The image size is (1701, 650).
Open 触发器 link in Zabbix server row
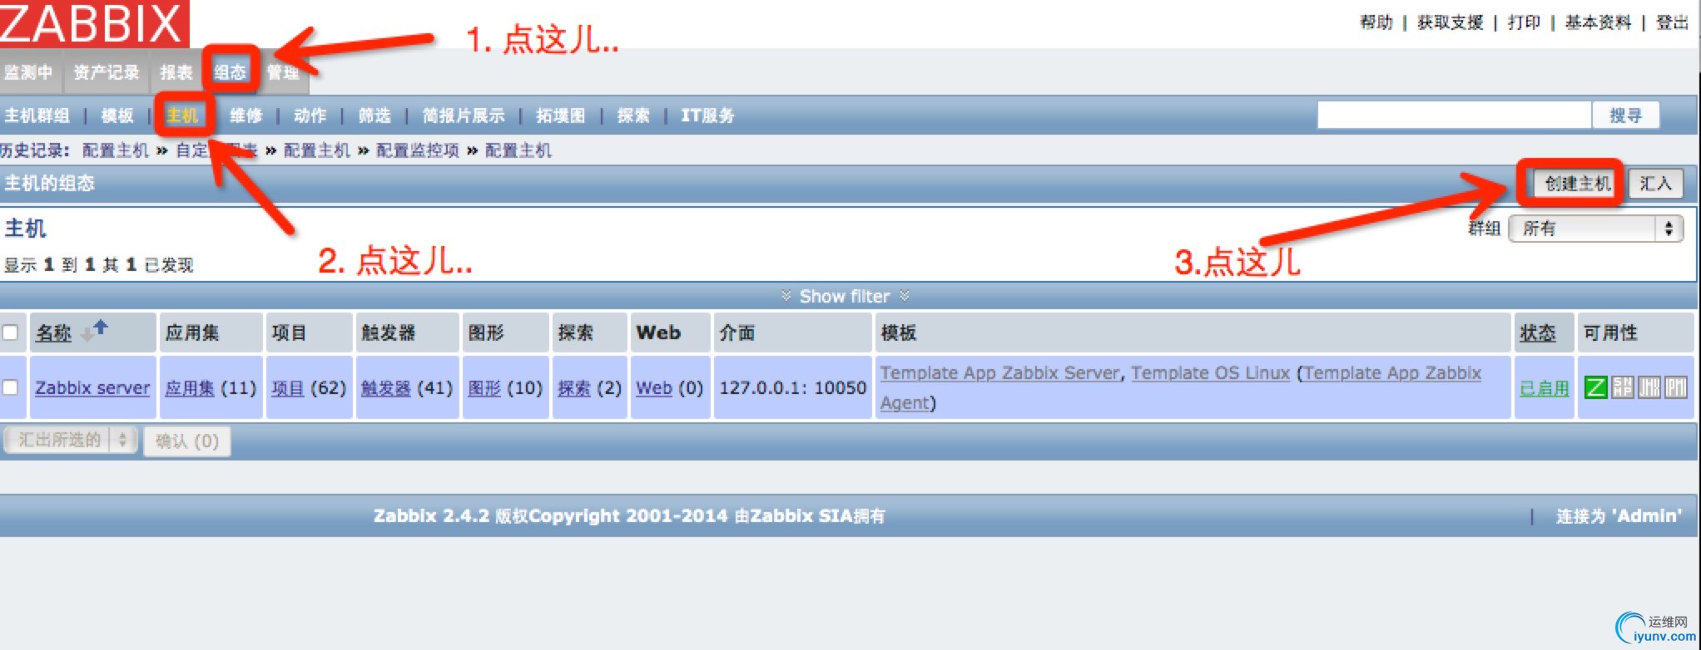(x=386, y=387)
